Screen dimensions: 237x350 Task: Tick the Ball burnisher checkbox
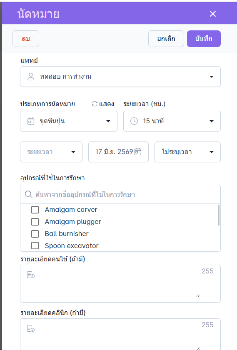pyautogui.click(x=35, y=234)
